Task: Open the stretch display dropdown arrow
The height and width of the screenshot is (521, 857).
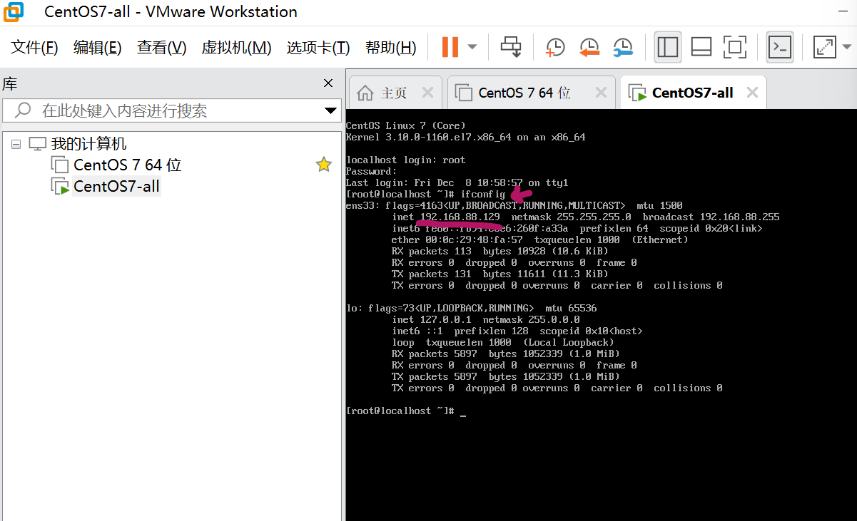Action: pos(847,47)
